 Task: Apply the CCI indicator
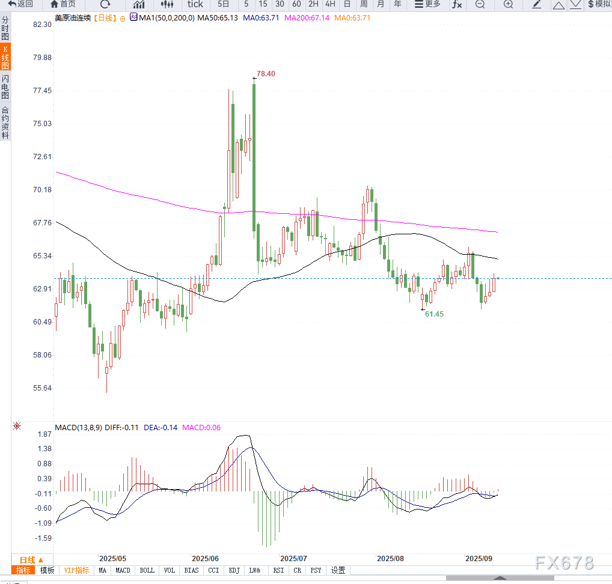pos(213,570)
